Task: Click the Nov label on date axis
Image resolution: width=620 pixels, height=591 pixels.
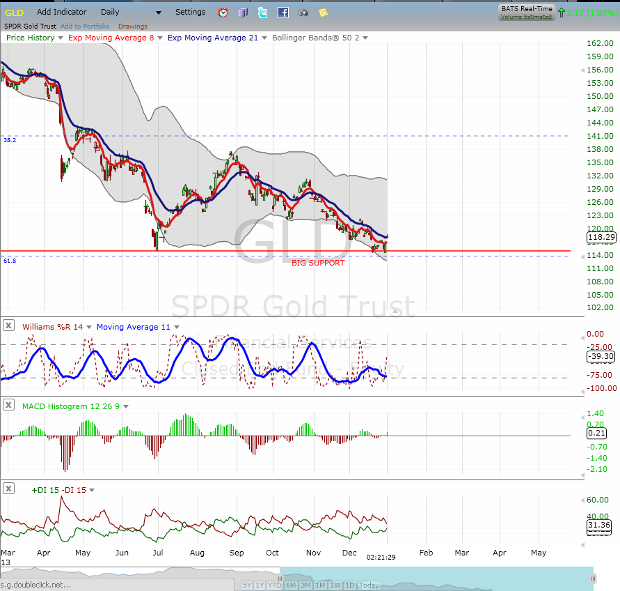Action: click(314, 553)
